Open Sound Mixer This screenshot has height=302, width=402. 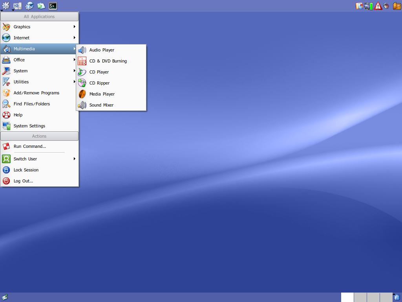[x=101, y=105]
